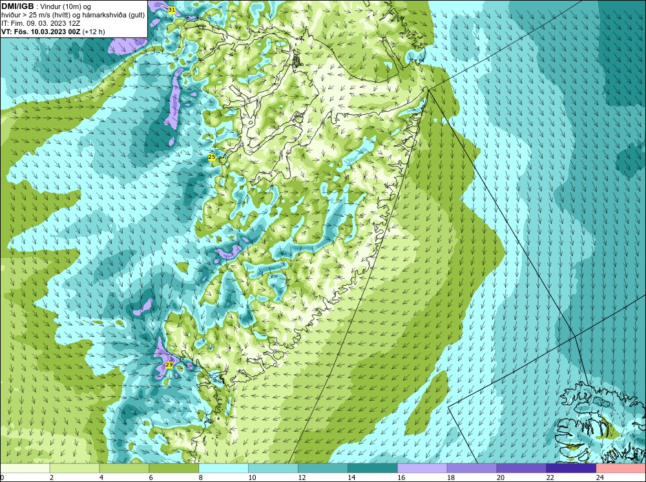646x482 pixels.
Task: Click the legend tick label 16
Action: click(x=401, y=477)
